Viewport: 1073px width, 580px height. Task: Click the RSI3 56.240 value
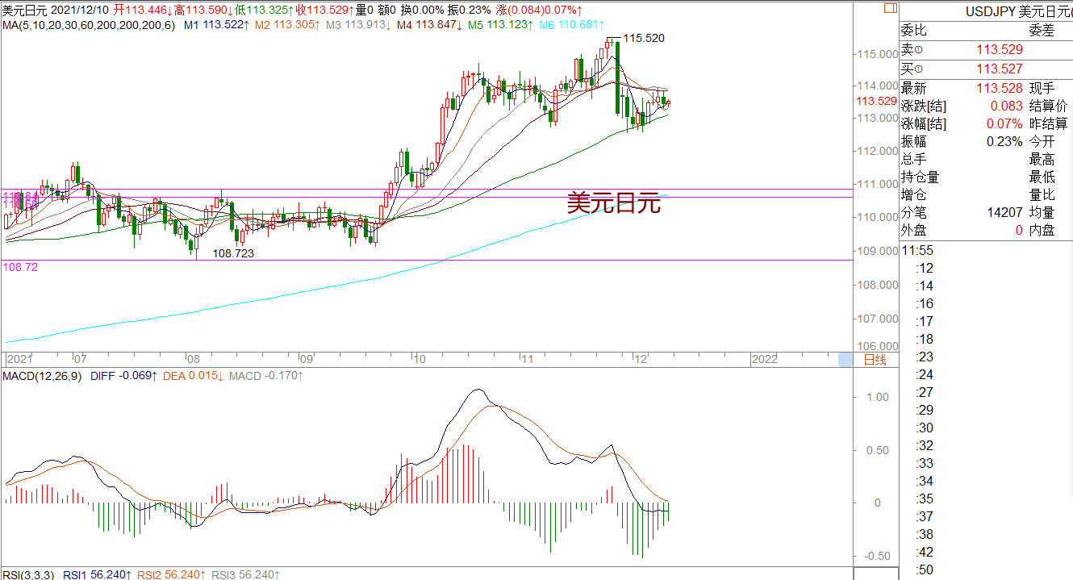click(246, 574)
